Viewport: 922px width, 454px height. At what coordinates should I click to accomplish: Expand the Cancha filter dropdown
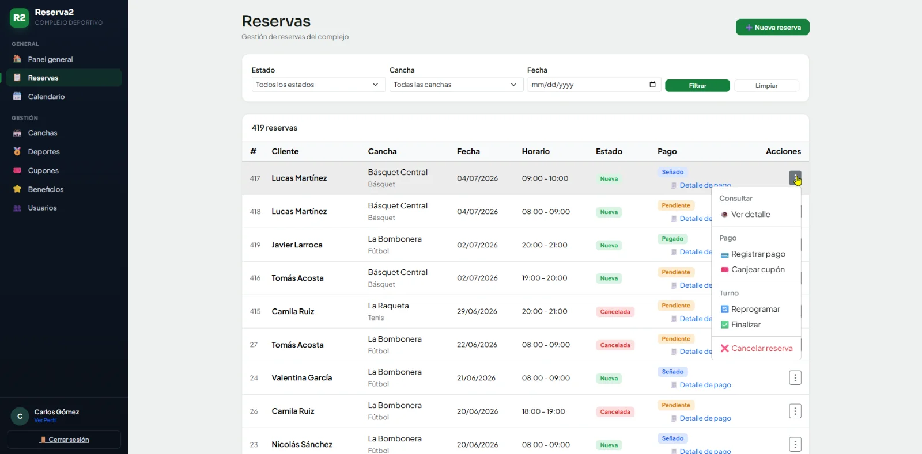456,85
